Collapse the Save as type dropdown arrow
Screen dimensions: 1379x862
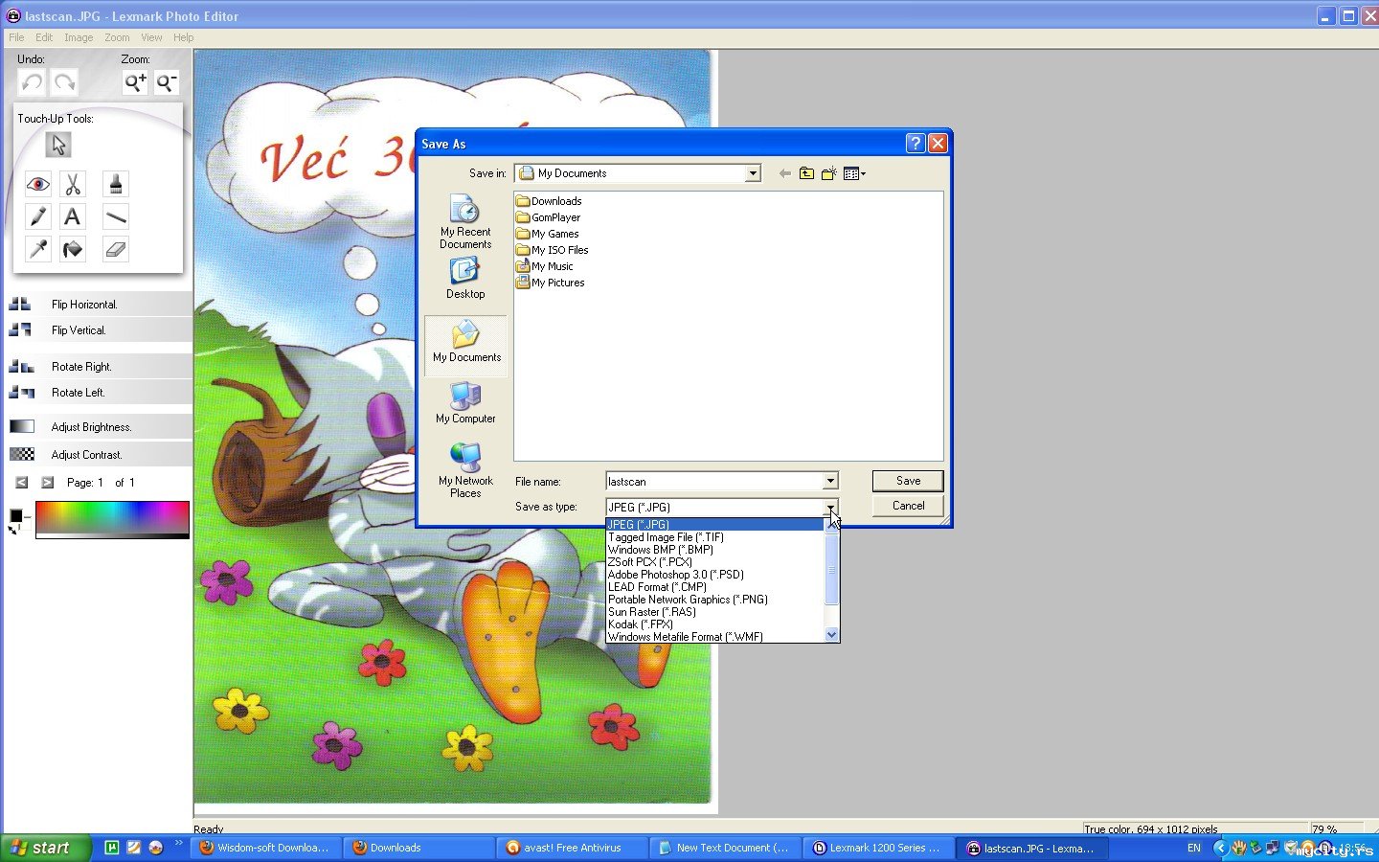click(830, 507)
